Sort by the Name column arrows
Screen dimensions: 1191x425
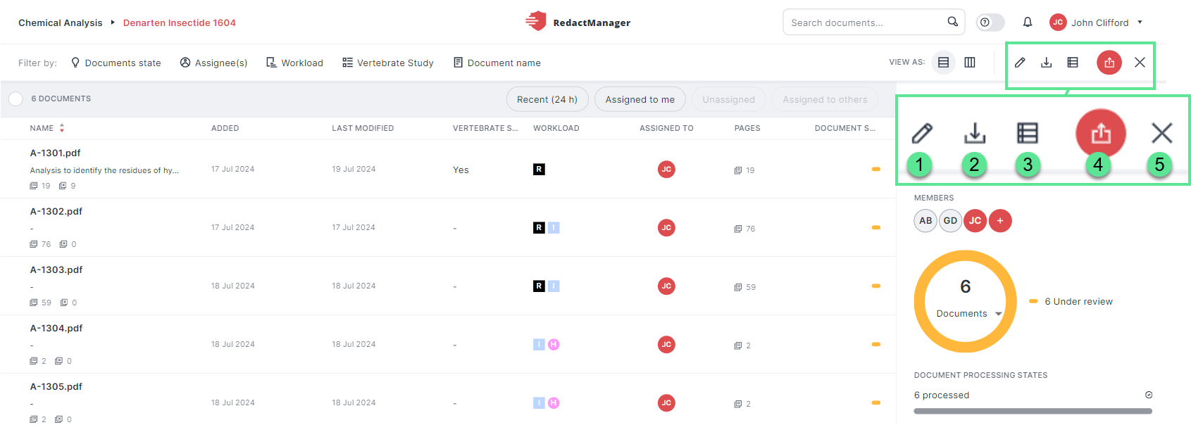[x=62, y=128]
